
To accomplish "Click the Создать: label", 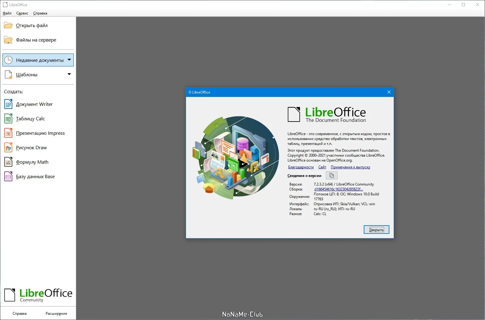I will [x=14, y=92].
